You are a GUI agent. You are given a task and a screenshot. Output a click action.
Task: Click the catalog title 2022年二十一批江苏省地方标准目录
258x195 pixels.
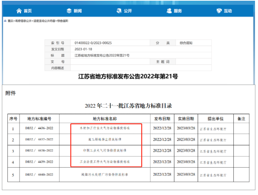tap(128, 106)
